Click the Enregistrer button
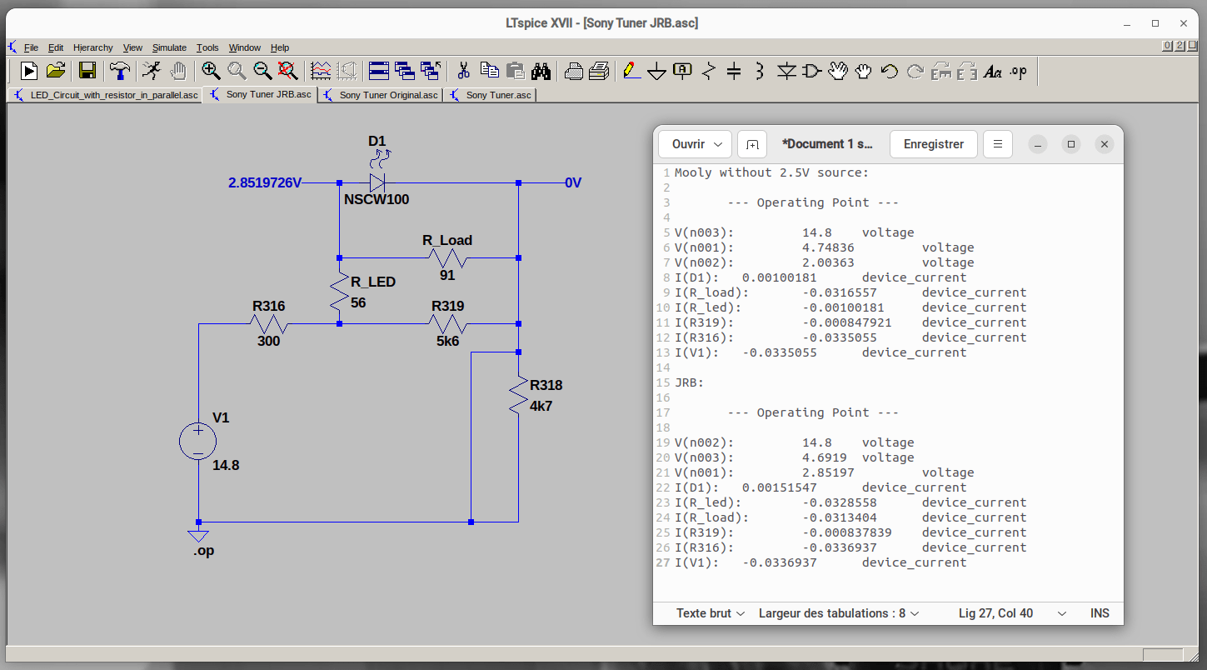Screen dimensions: 1207x670 coord(933,144)
